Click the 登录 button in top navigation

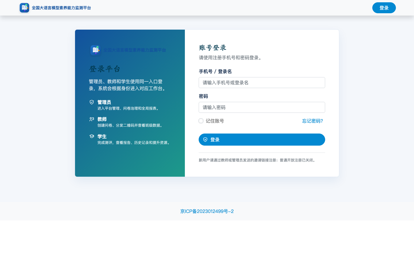(384, 8)
